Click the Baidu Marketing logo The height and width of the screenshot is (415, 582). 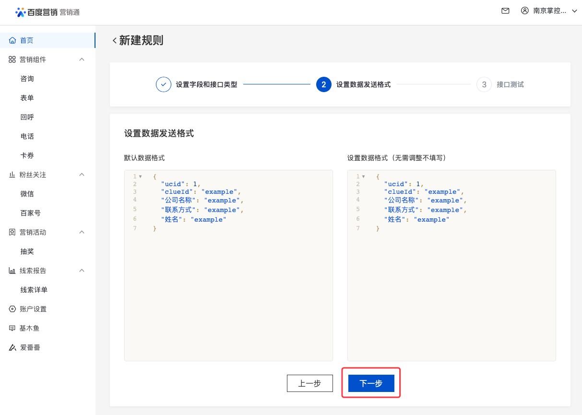click(48, 12)
